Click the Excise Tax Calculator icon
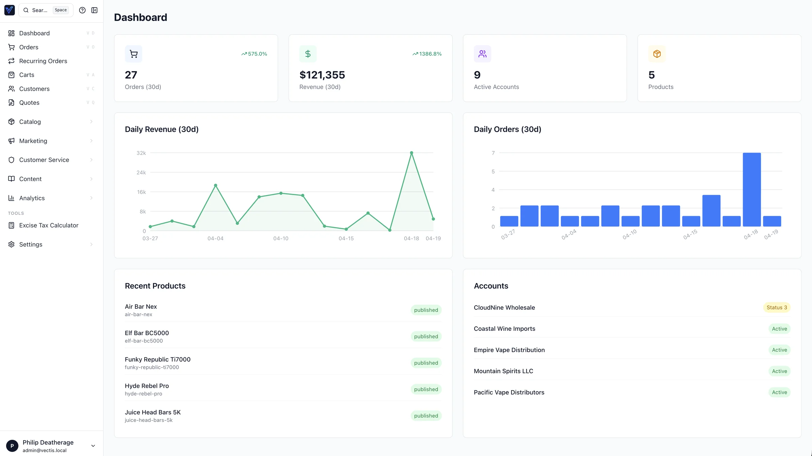812x456 pixels. pyautogui.click(x=11, y=225)
